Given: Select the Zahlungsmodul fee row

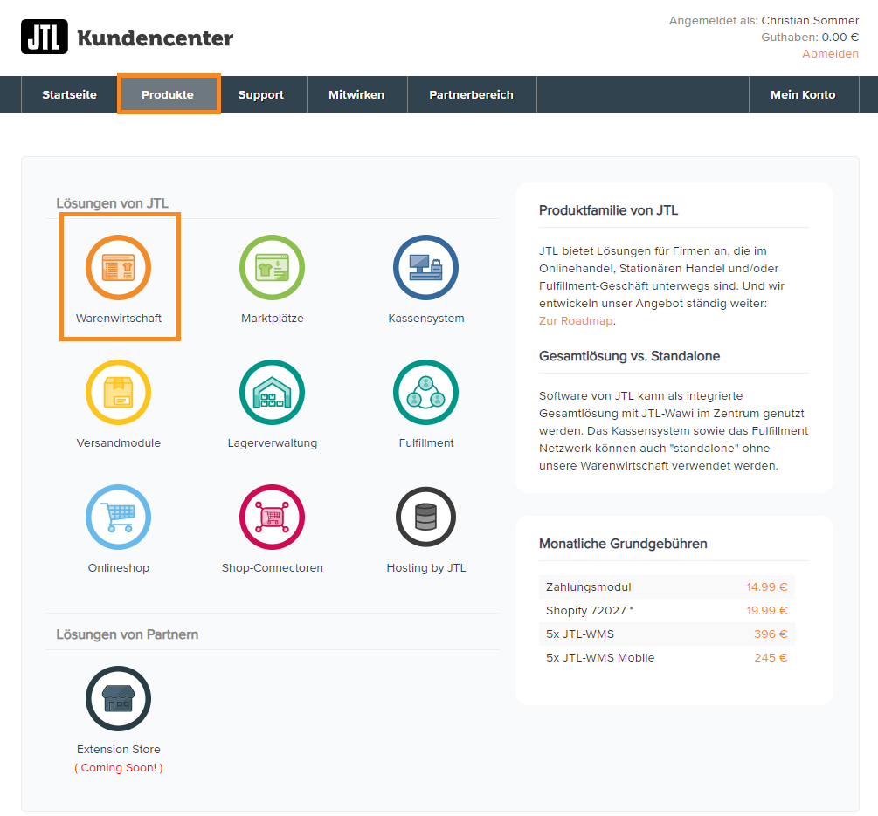Looking at the screenshot, I should click(x=667, y=586).
